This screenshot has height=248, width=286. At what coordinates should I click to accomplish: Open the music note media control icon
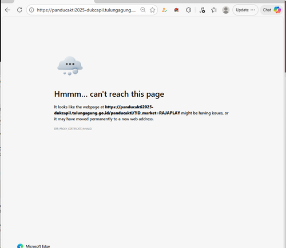point(202,10)
